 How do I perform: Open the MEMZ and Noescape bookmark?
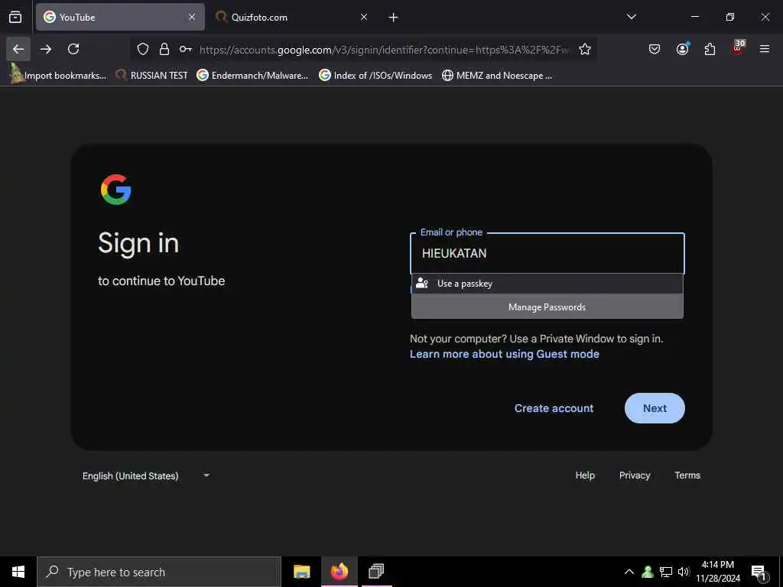coord(497,76)
